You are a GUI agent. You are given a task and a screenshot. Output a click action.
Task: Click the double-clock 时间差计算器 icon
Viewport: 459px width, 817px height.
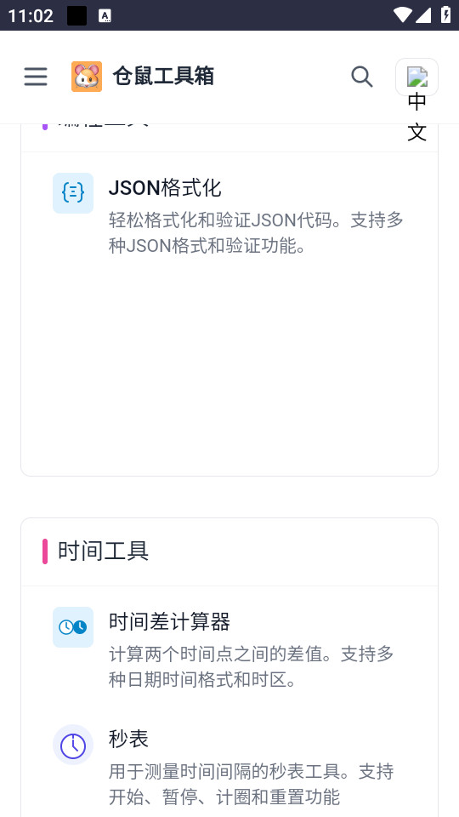click(73, 627)
